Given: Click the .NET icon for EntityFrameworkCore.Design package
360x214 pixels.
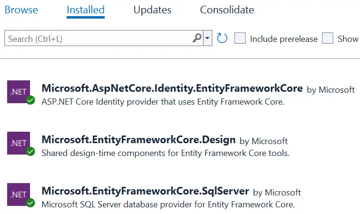Looking at the screenshot, I should (19, 143).
